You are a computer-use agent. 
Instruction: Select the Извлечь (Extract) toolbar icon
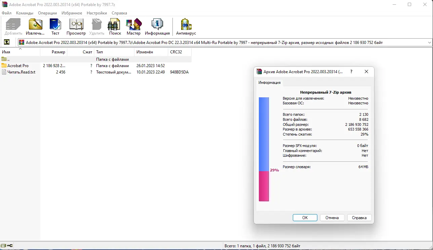point(35,24)
